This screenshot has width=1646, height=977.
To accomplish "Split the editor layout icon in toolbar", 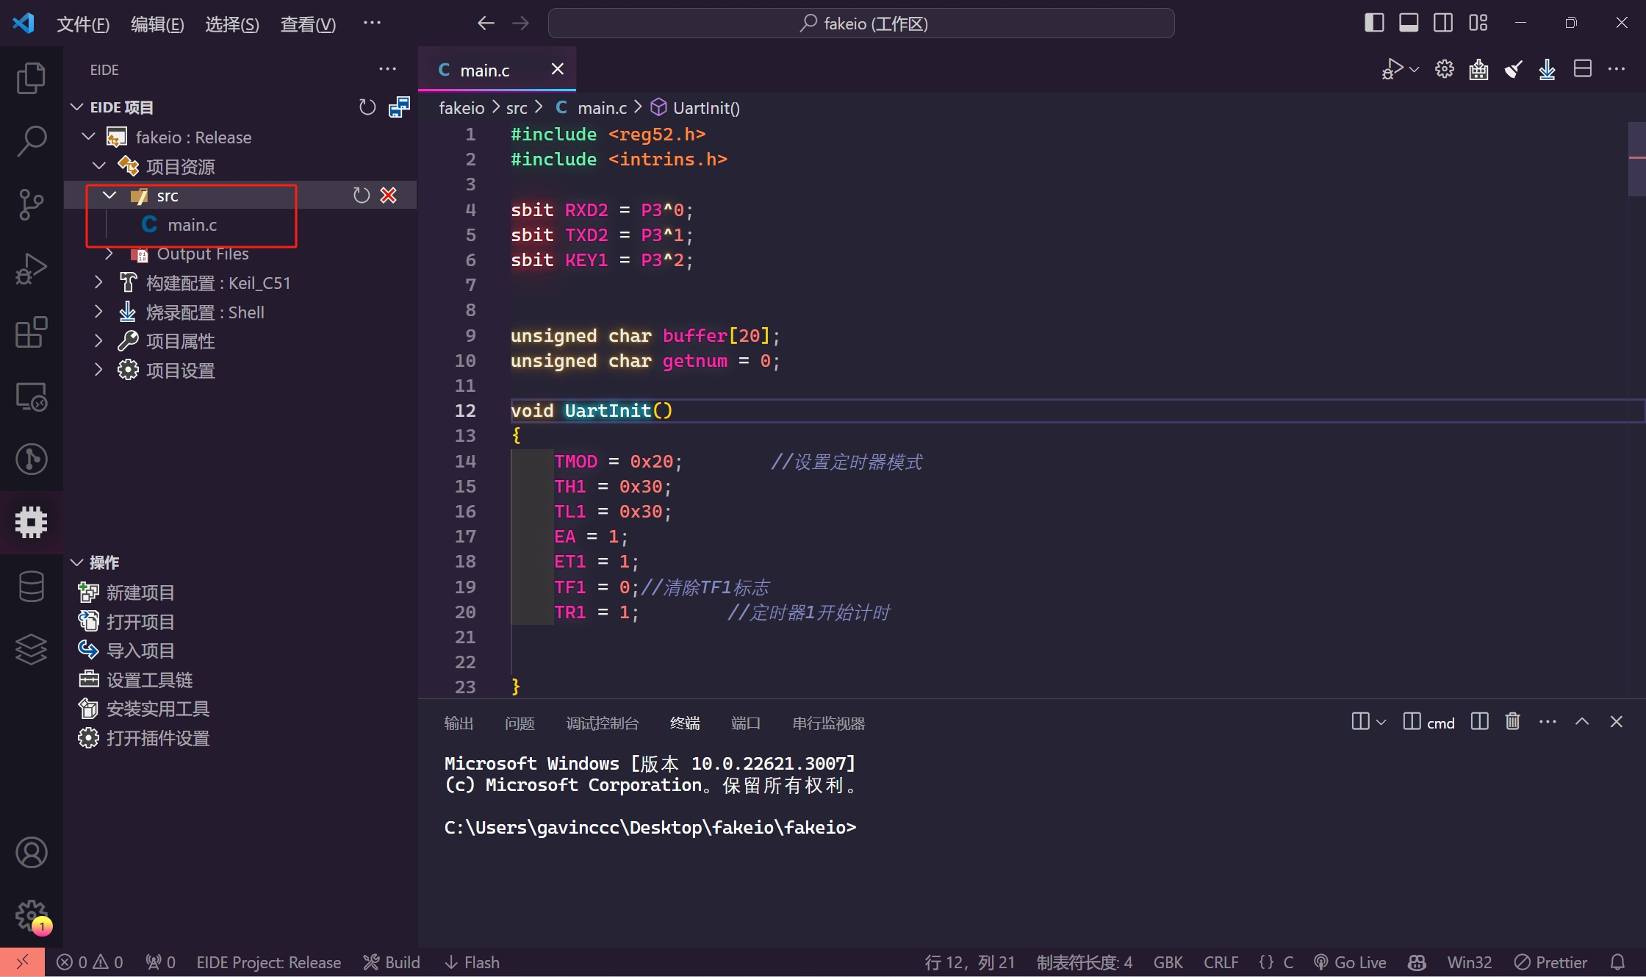I will tap(1582, 69).
